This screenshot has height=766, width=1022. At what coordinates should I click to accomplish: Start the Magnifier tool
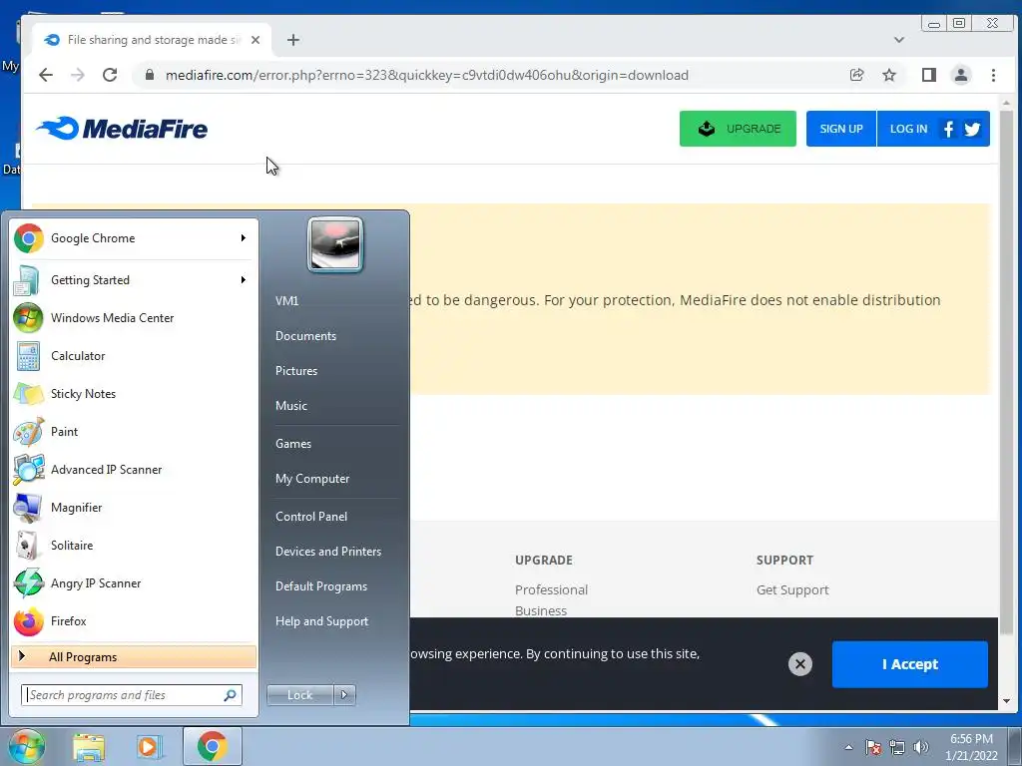[x=134, y=507]
